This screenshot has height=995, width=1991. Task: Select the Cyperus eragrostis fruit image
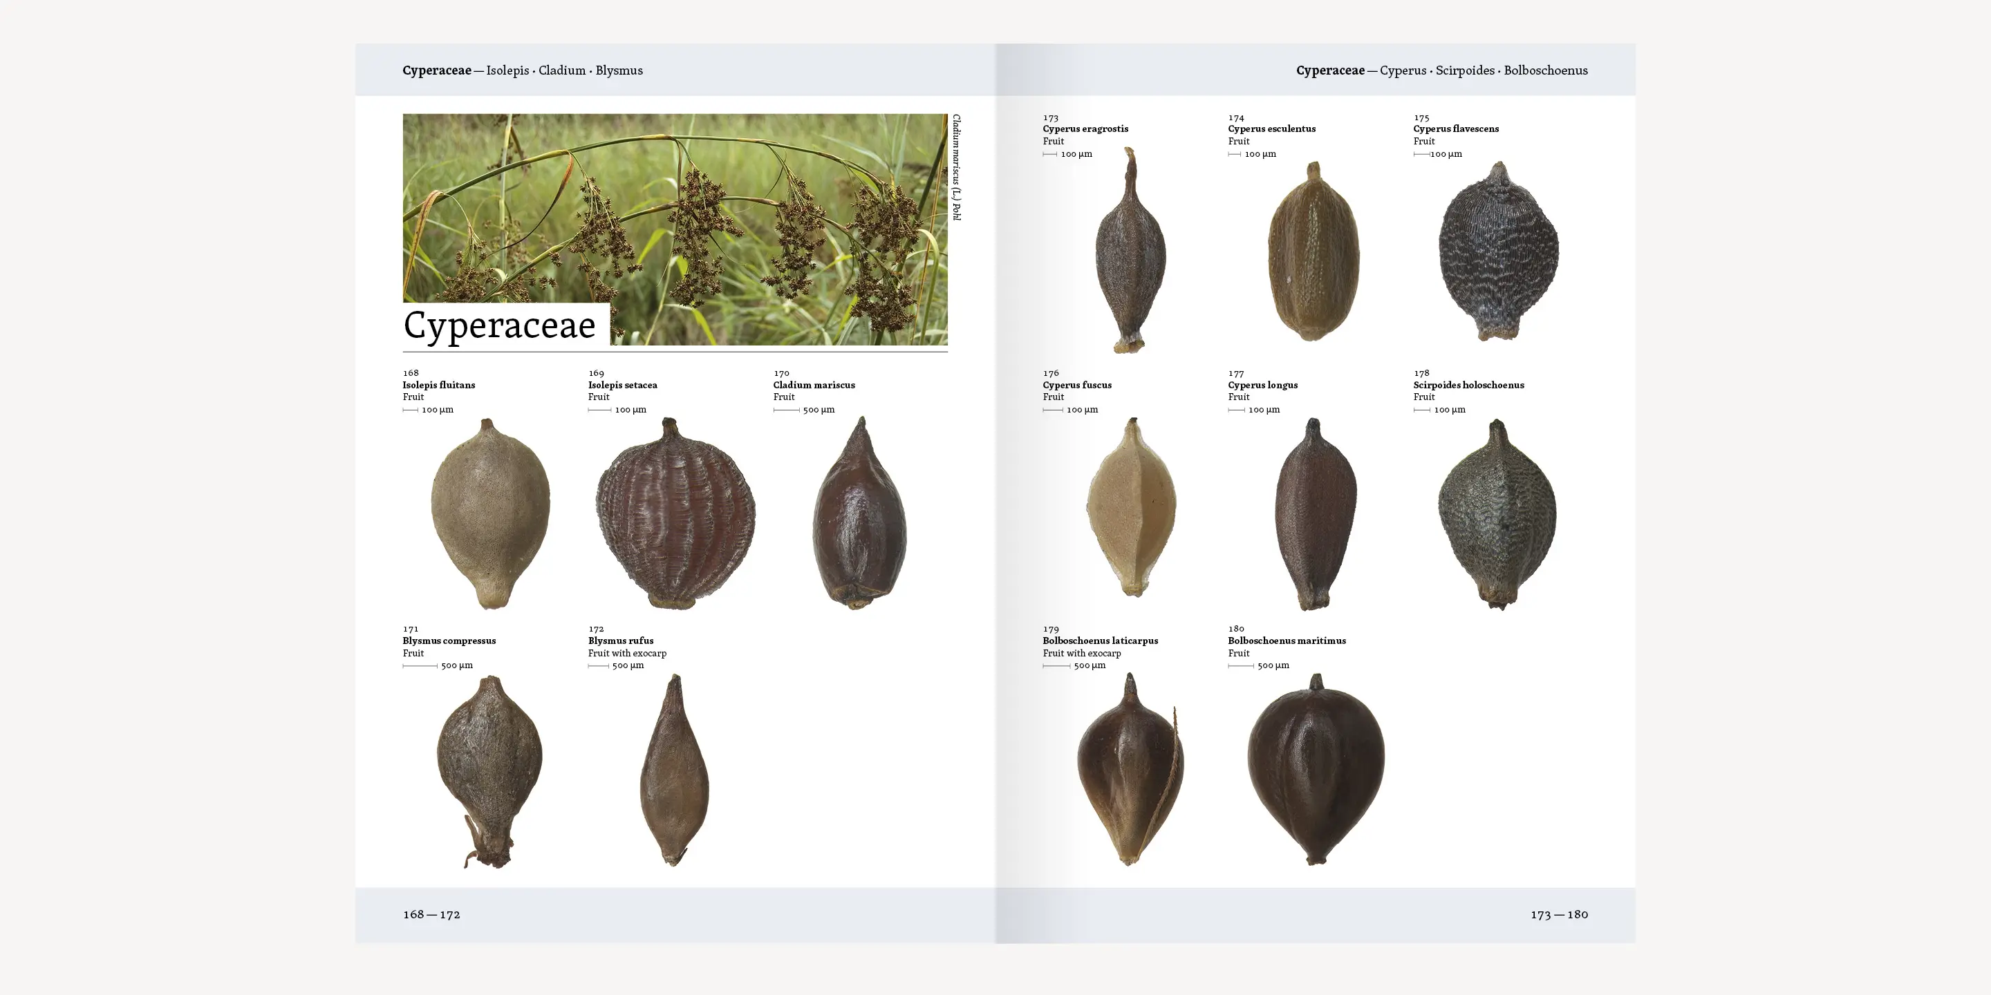coord(1130,250)
